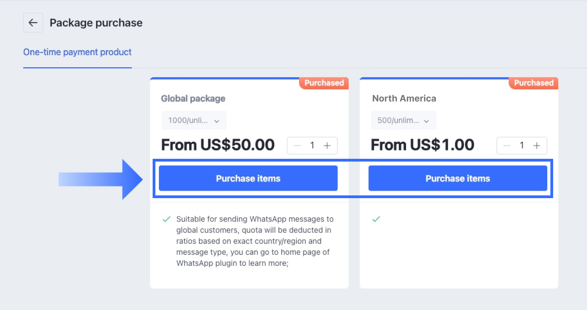Viewport: 587px width, 310px height.
Task: Click the Purchased badge on Global package
Action: click(x=324, y=83)
